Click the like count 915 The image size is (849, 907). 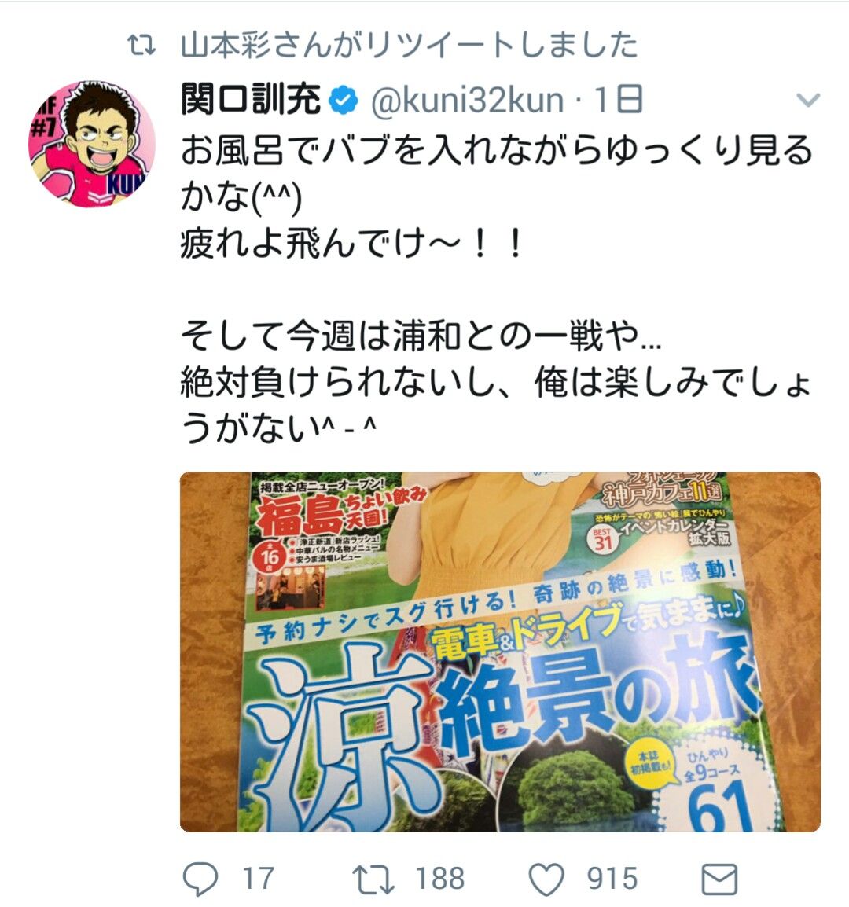pyautogui.click(x=612, y=879)
